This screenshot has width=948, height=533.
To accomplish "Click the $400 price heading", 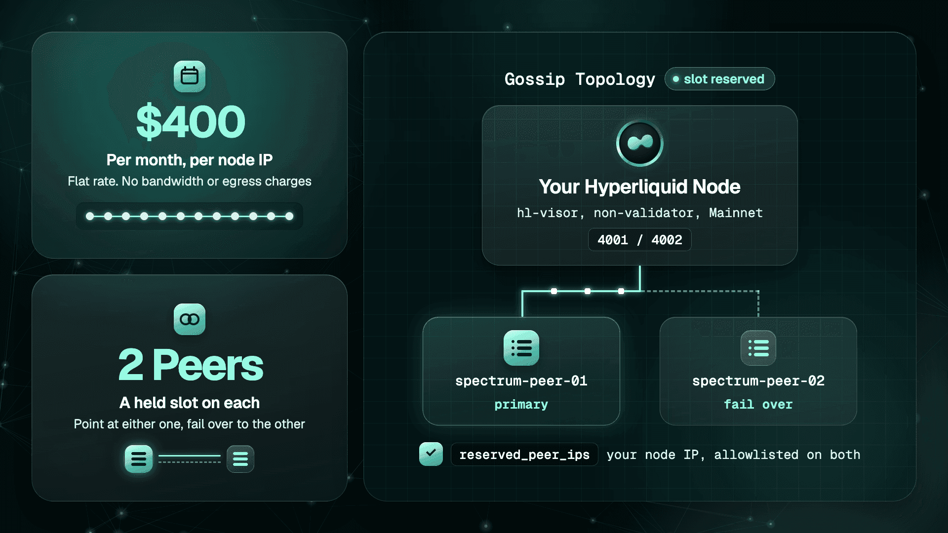I will (191, 121).
